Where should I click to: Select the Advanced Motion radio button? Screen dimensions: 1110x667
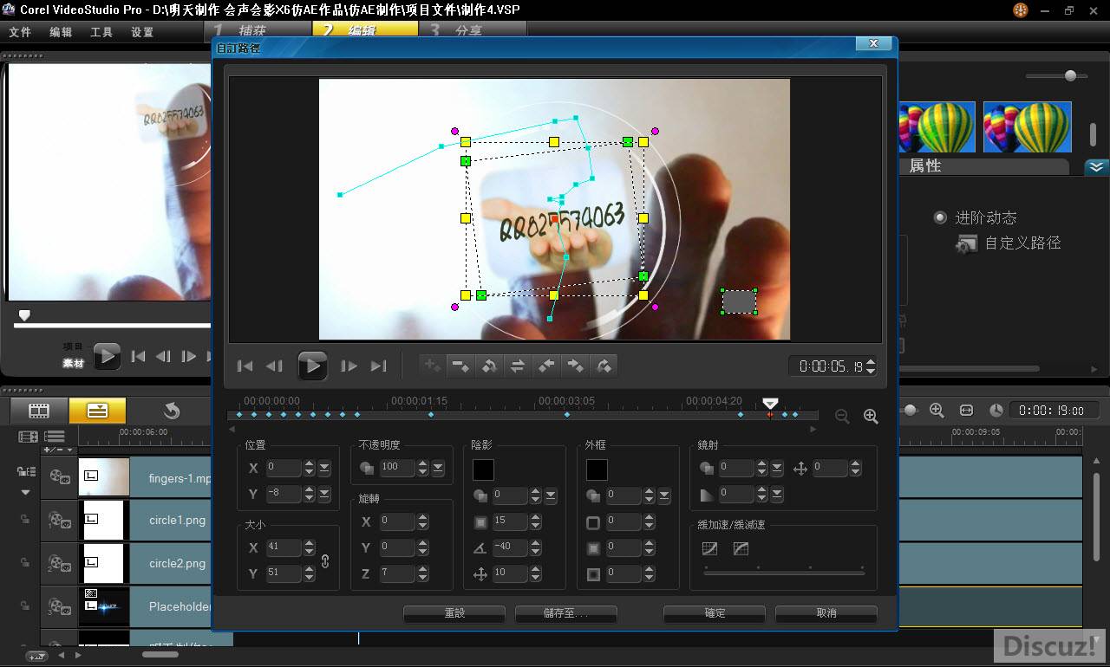click(940, 217)
